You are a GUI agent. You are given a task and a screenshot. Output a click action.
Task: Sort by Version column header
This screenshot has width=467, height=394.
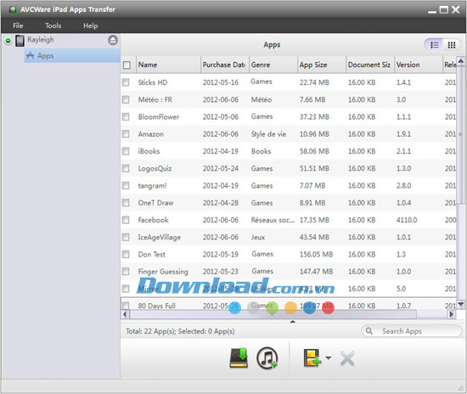pyautogui.click(x=419, y=65)
